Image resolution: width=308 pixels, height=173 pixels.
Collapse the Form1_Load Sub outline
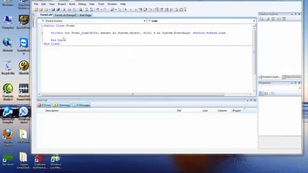[42, 33]
